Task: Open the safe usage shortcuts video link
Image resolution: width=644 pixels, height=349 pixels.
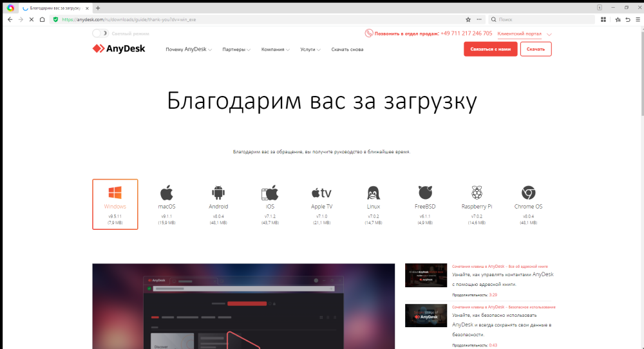Action: pos(504,307)
